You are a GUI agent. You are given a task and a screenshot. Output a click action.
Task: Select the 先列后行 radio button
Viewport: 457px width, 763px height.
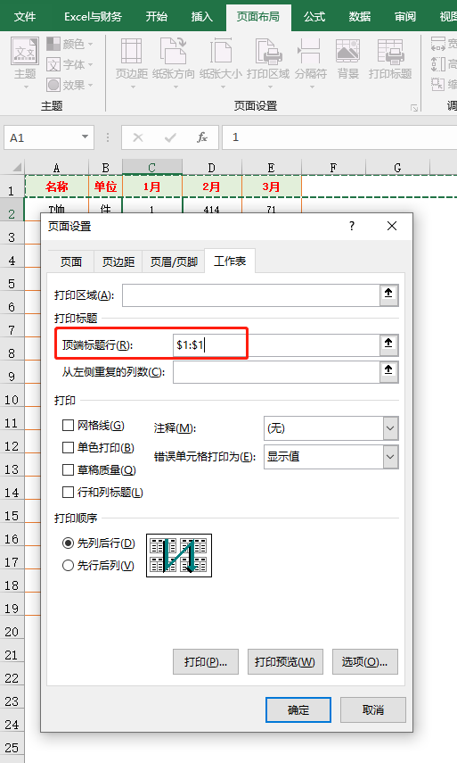[x=68, y=543]
